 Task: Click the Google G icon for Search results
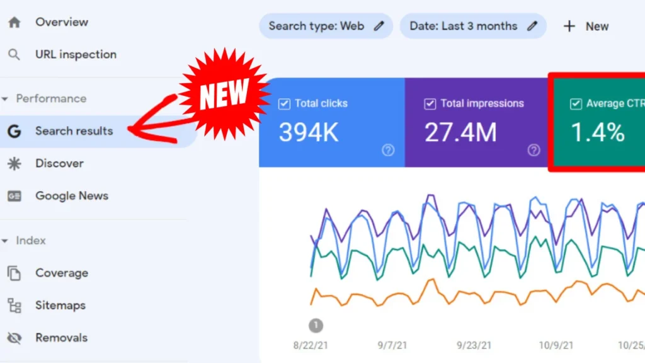click(x=14, y=131)
